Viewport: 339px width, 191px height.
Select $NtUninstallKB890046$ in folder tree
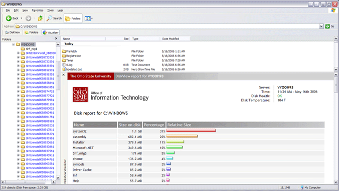(40, 112)
